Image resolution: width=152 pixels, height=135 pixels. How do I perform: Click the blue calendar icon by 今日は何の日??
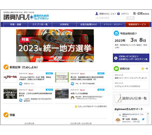(x=116, y=33)
